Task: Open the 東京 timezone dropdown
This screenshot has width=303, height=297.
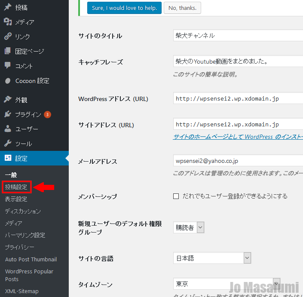Action: [226, 284]
